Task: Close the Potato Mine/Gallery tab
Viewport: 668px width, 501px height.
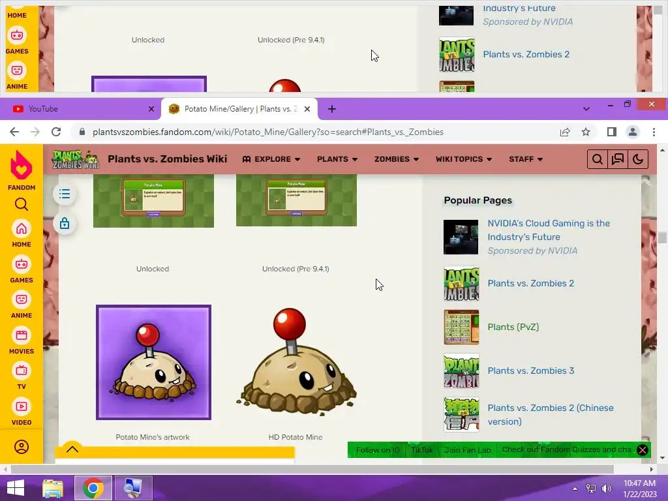Action: click(307, 109)
